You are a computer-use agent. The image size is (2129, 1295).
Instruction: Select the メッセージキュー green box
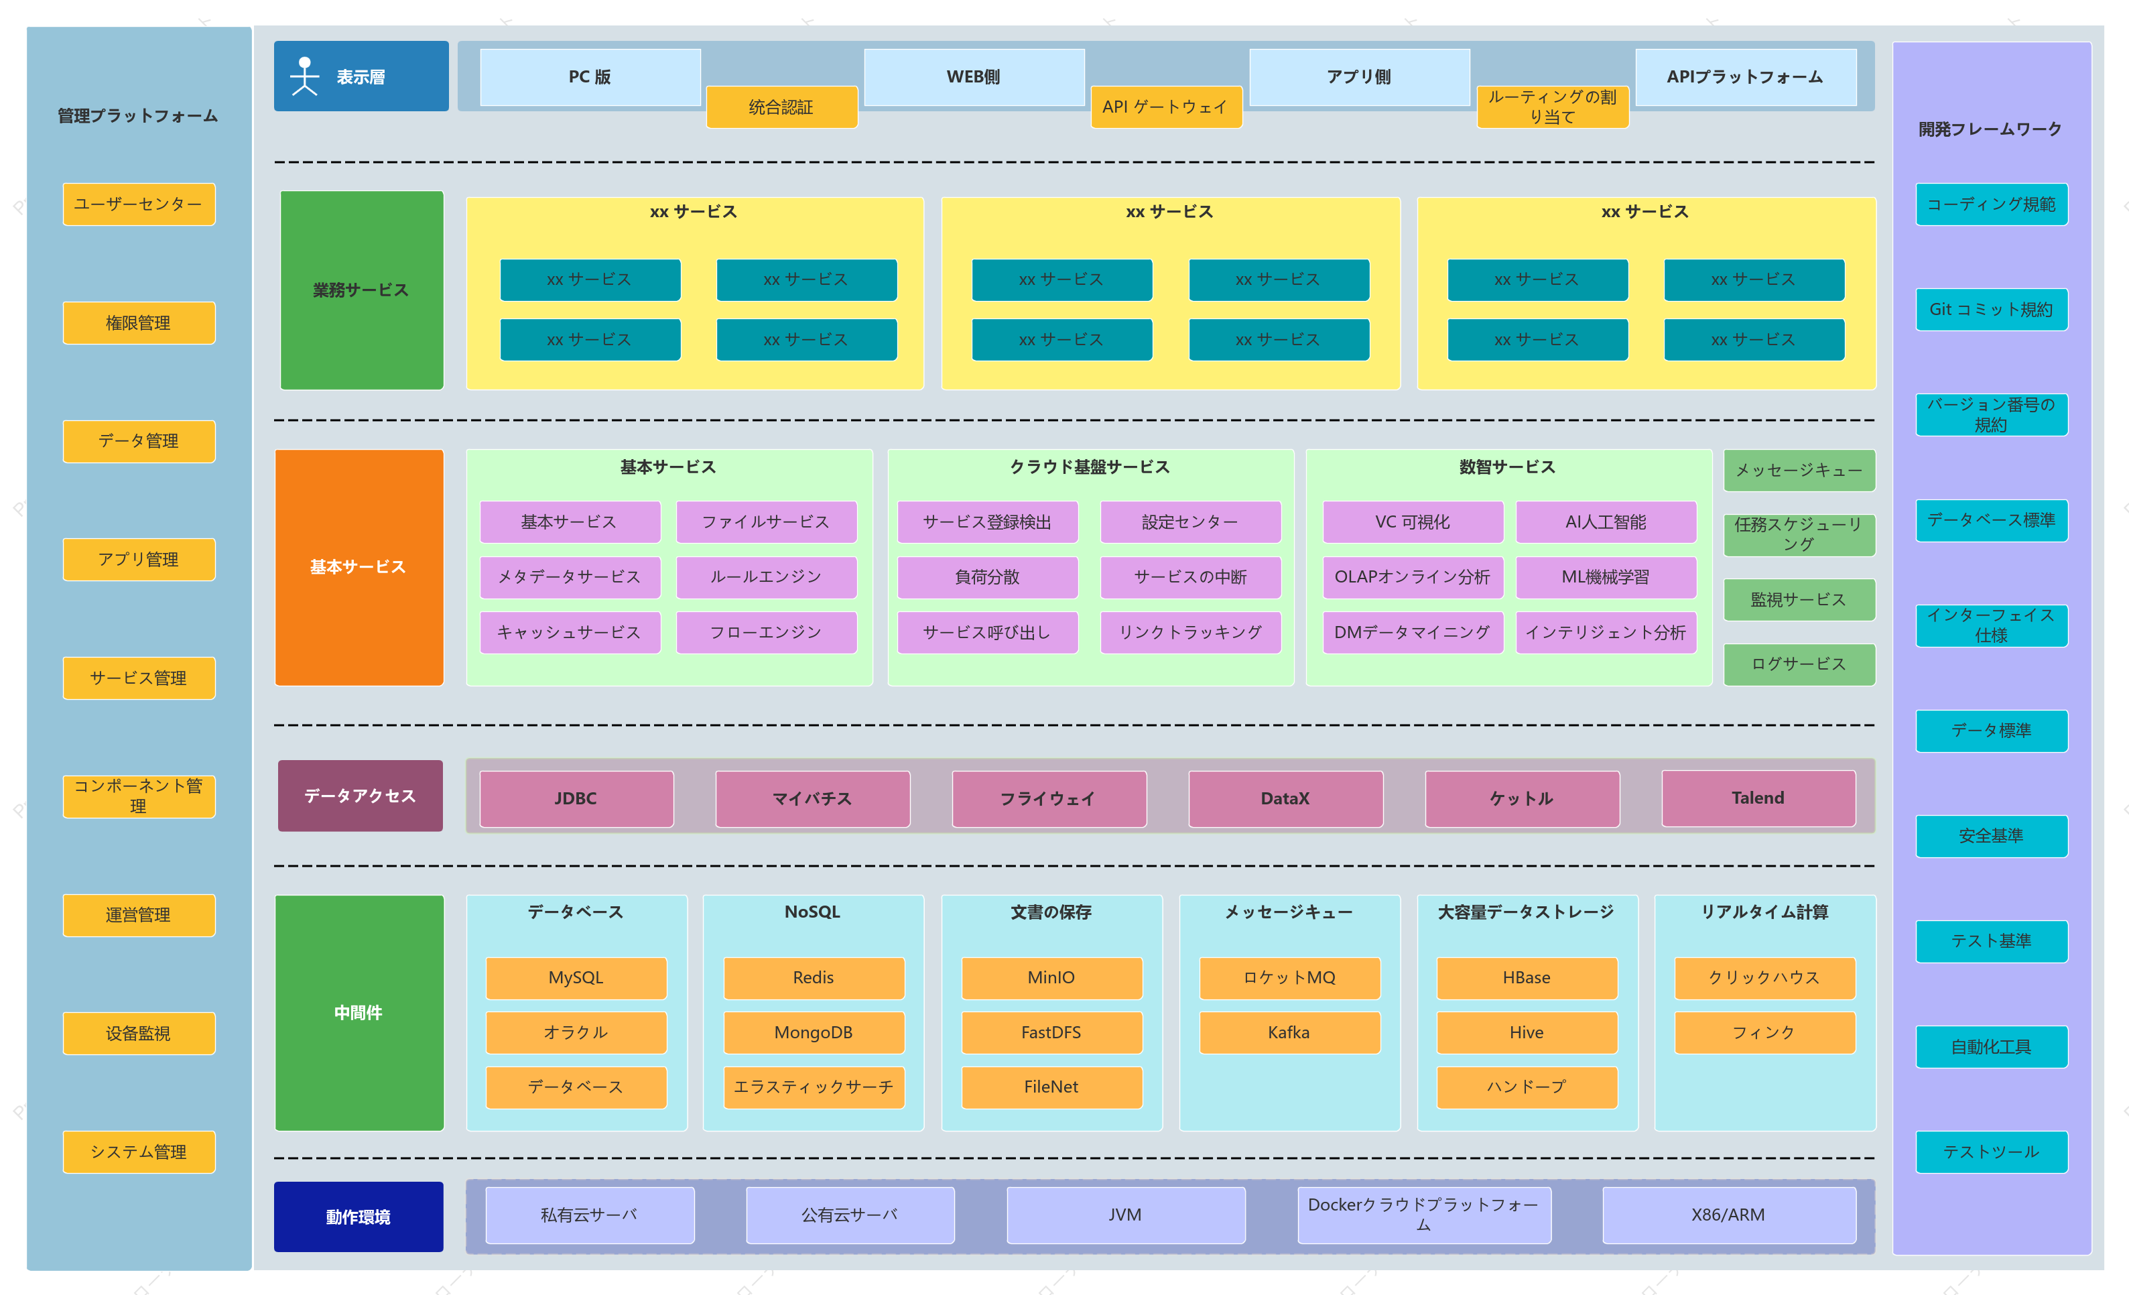coord(1799,469)
